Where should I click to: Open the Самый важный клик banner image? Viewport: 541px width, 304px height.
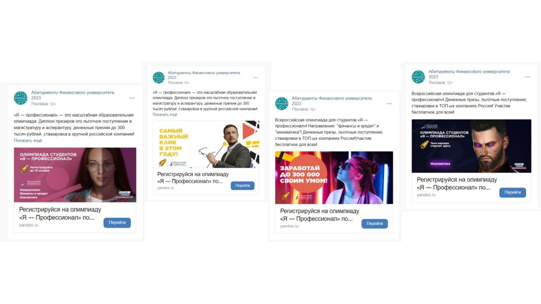click(206, 144)
